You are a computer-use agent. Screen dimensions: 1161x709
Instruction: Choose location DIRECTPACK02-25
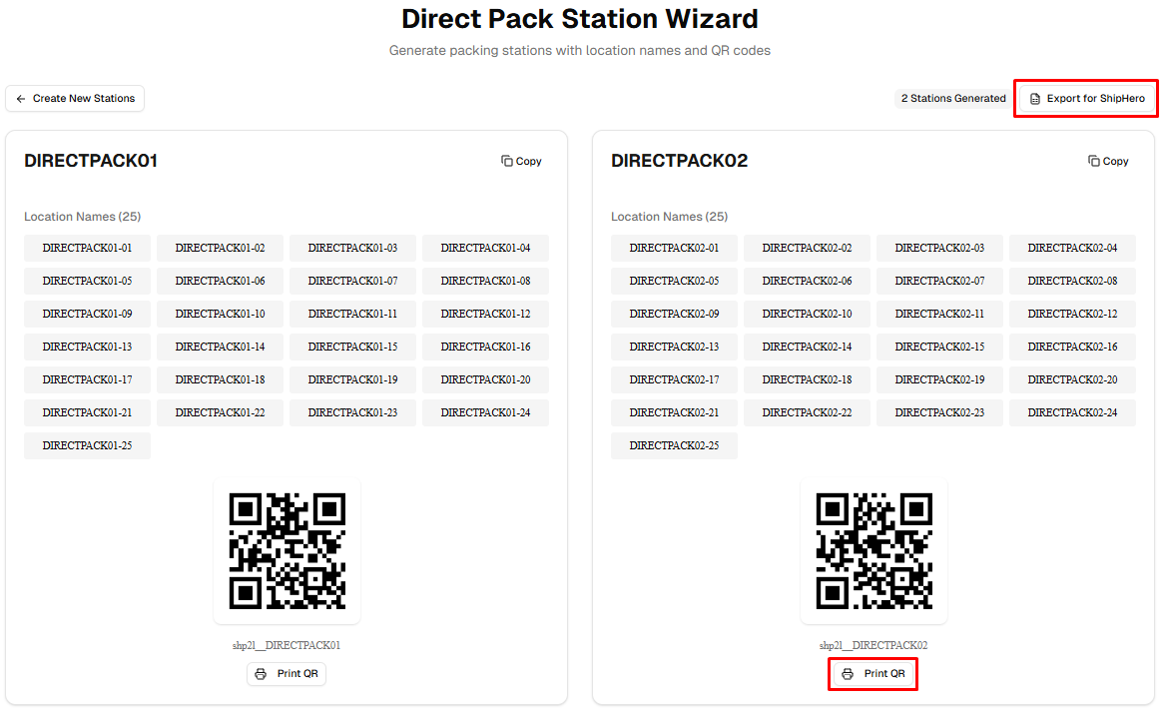click(x=674, y=445)
